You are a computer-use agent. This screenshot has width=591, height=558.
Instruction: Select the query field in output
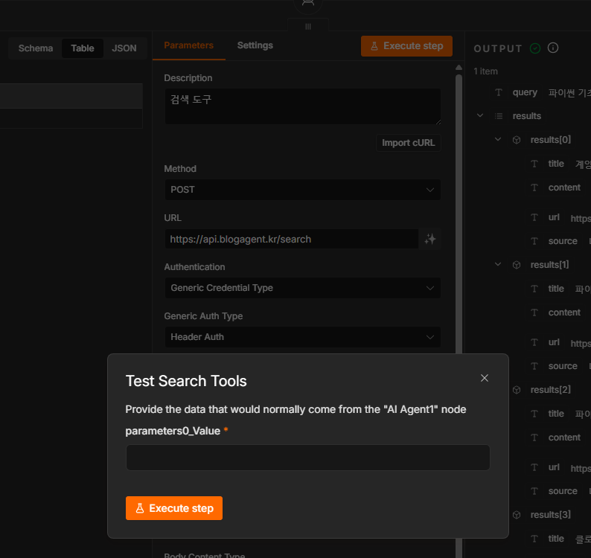click(525, 92)
